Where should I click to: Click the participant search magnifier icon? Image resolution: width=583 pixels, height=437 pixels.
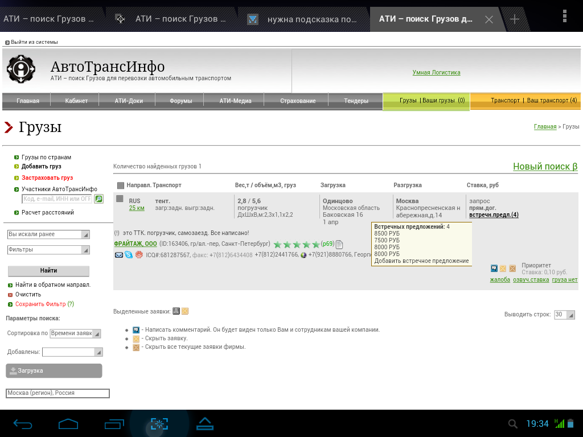[98, 199]
